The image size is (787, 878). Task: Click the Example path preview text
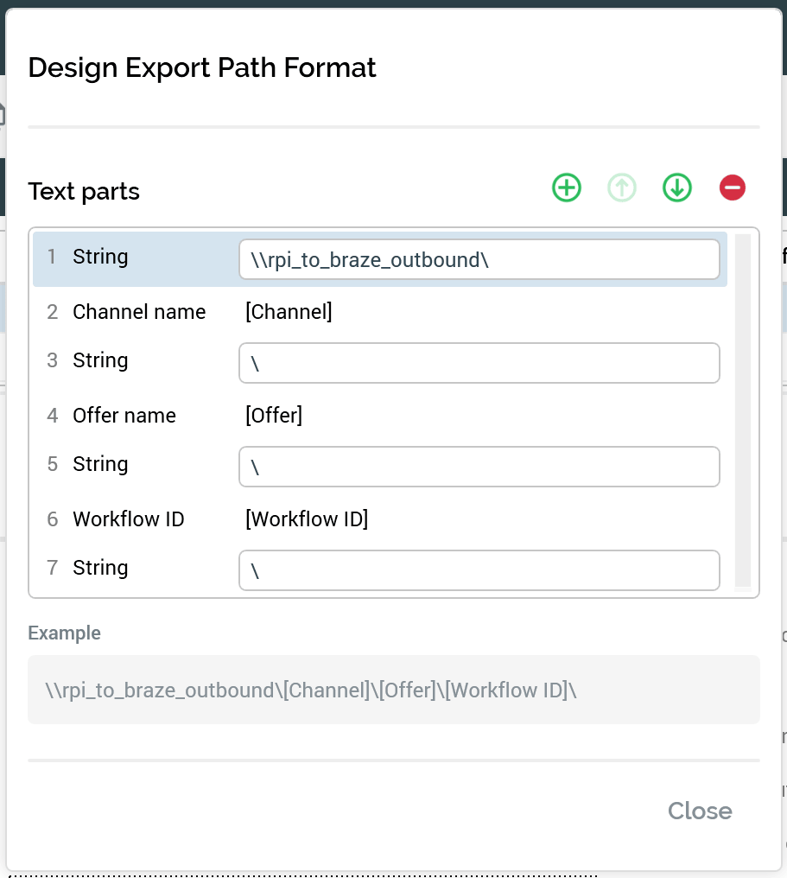[311, 690]
